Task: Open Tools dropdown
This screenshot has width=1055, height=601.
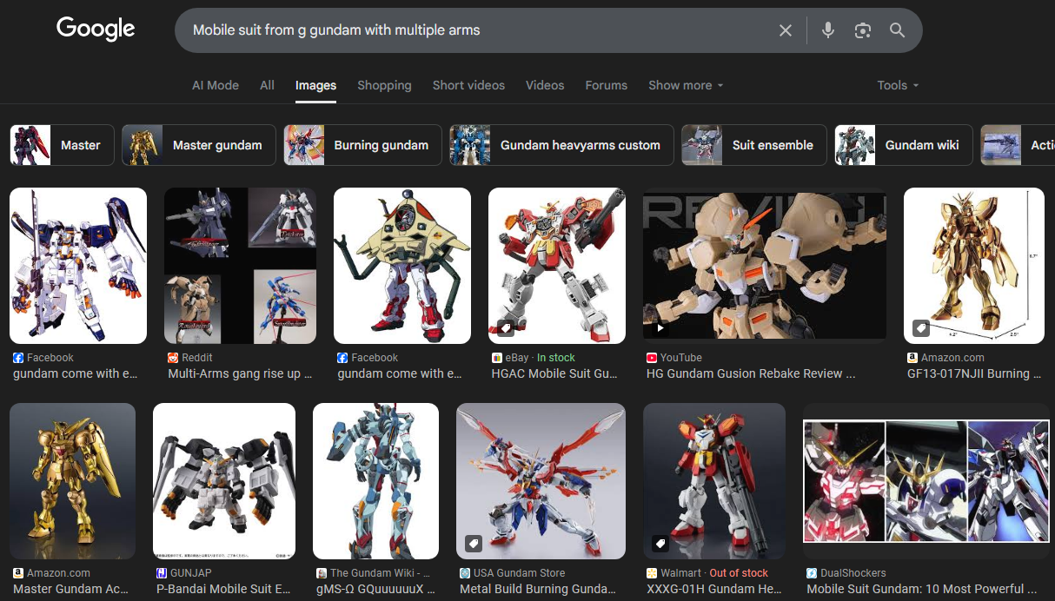Action: pos(898,85)
